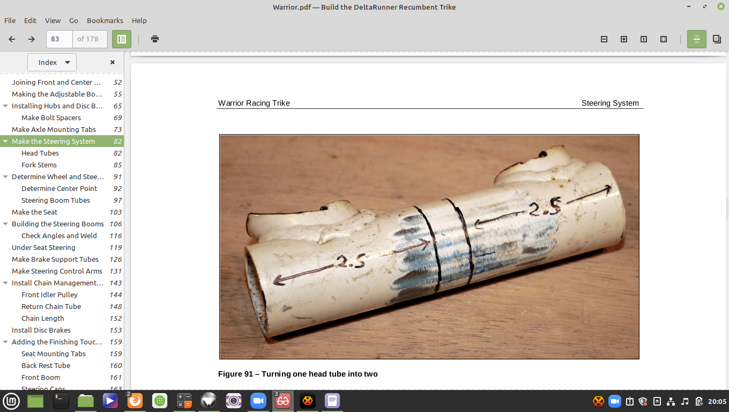This screenshot has height=412, width=729.
Task: Reset zoom to original size icon
Action: coord(644,39)
